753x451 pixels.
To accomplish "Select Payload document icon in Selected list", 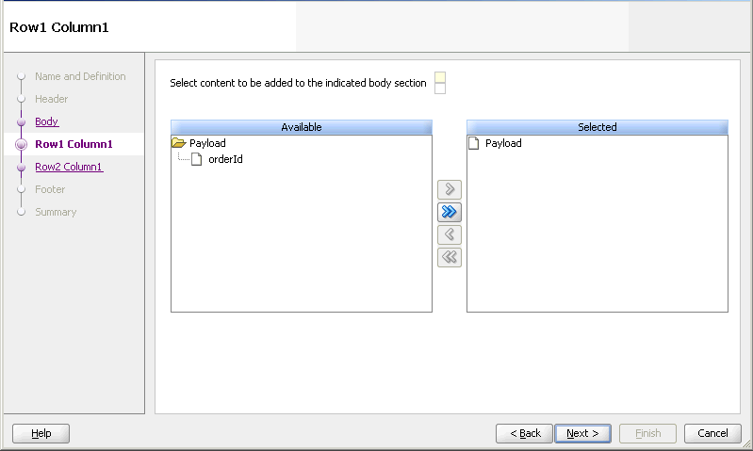I will (x=473, y=143).
